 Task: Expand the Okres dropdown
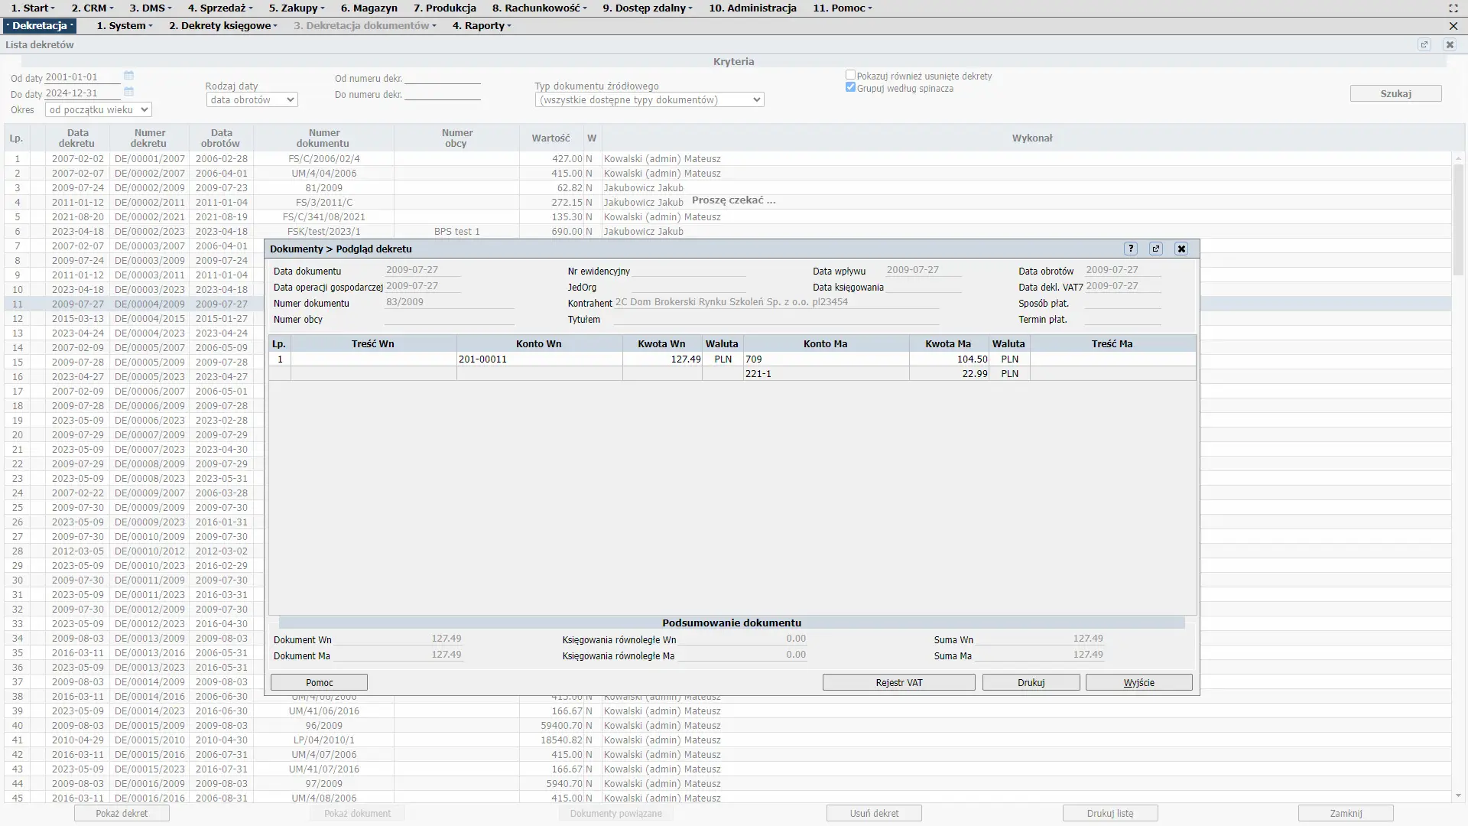[98, 110]
